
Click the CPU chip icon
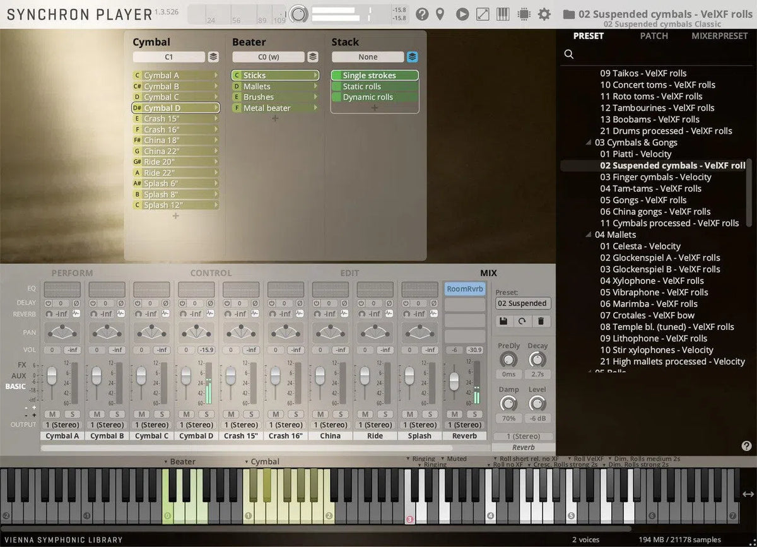(523, 14)
